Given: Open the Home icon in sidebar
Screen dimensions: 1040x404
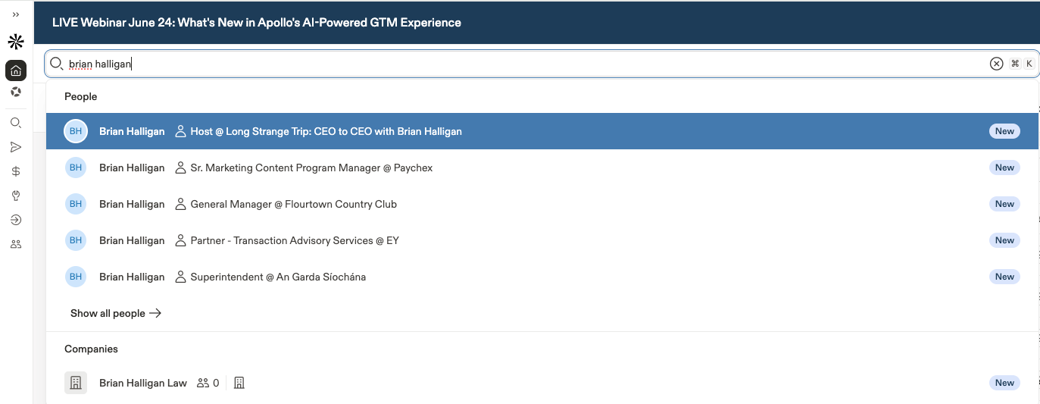Looking at the screenshot, I should pos(16,70).
